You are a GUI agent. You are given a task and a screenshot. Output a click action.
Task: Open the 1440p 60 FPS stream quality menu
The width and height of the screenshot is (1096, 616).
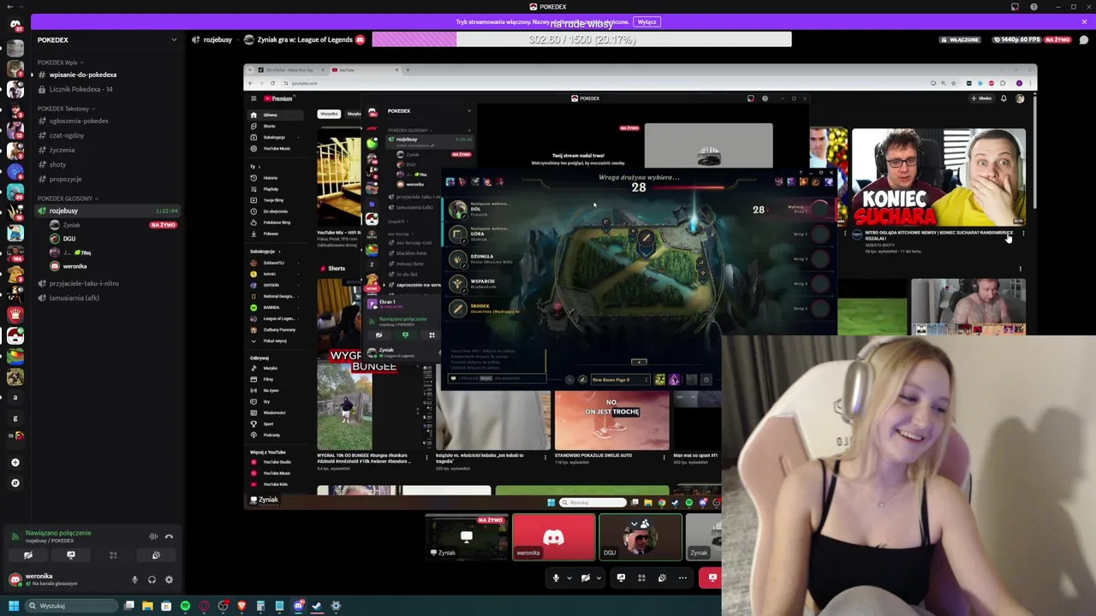[1018, 39]
